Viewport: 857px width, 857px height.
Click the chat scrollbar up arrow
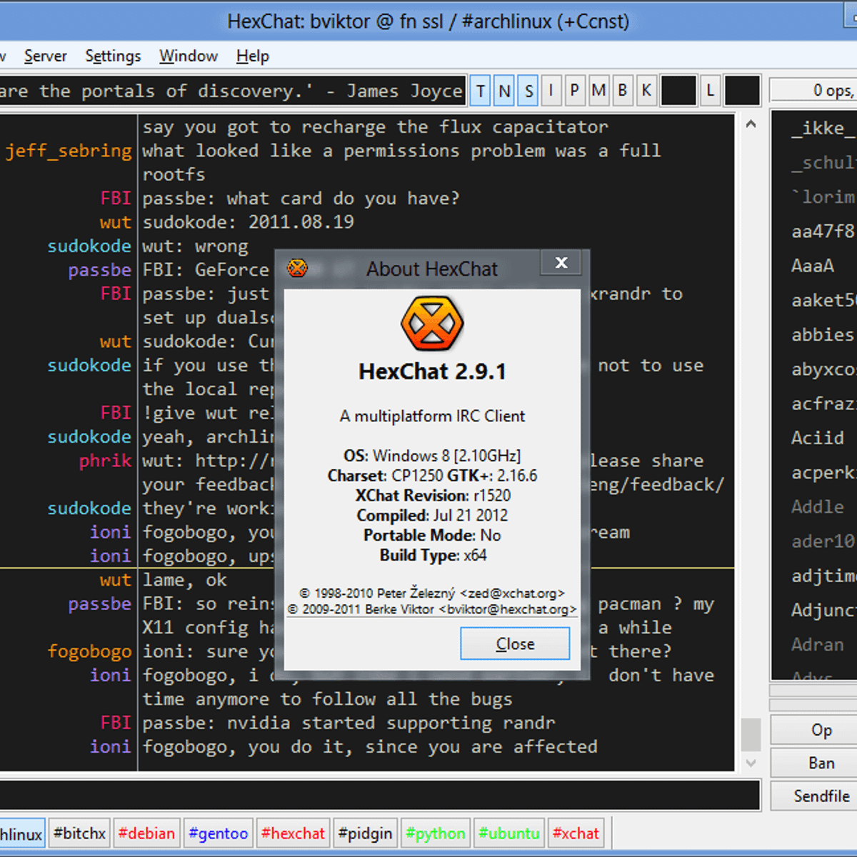pyautogui.click(x=751, y=124)
